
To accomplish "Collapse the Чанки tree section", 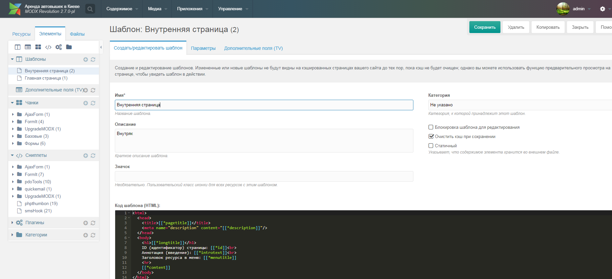I will [12, 103].
